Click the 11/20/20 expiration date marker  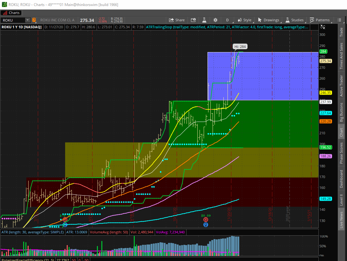pos(229,214)
